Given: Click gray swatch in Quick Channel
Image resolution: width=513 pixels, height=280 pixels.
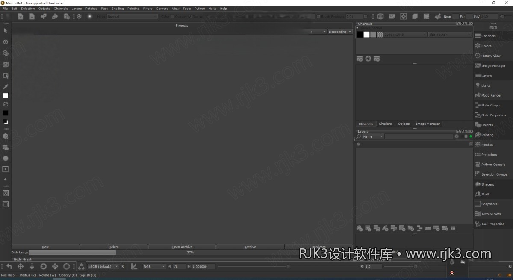Looking at the screenshot, I should (373, 35).
